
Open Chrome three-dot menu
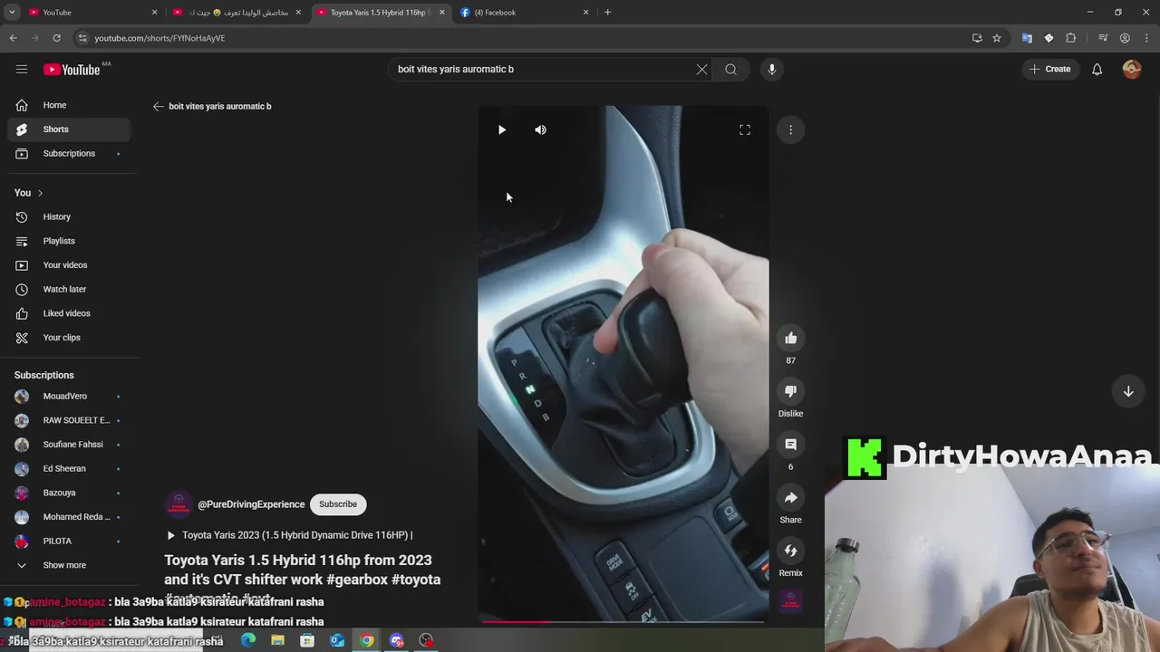(1146, 38)
